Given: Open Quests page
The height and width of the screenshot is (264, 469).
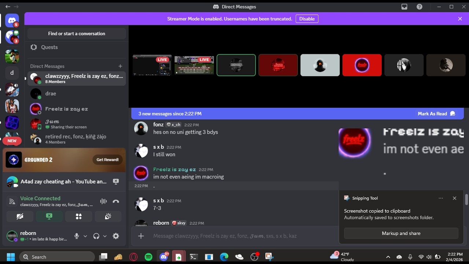Looking at the screenshot, I should click(x=77, y=47).
